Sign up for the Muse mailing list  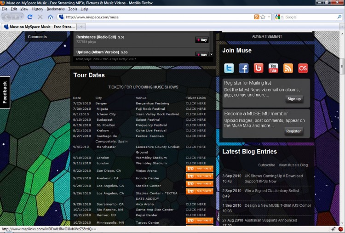(x=294, y=99)
